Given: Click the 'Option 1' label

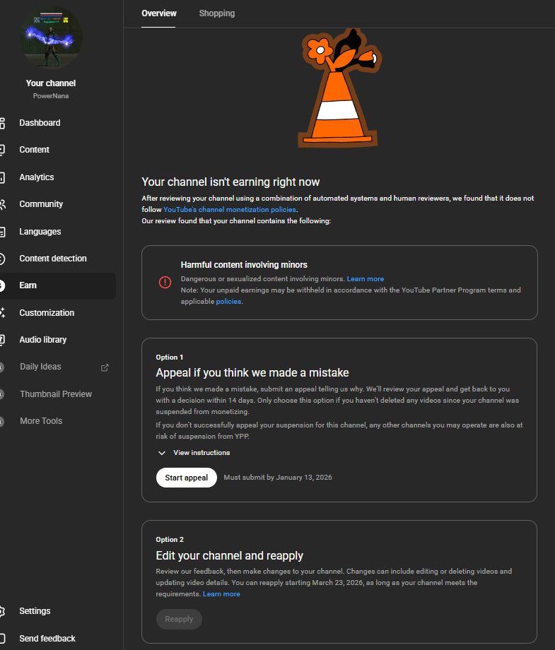Looking at the screenshot, I should pos(169,357).
